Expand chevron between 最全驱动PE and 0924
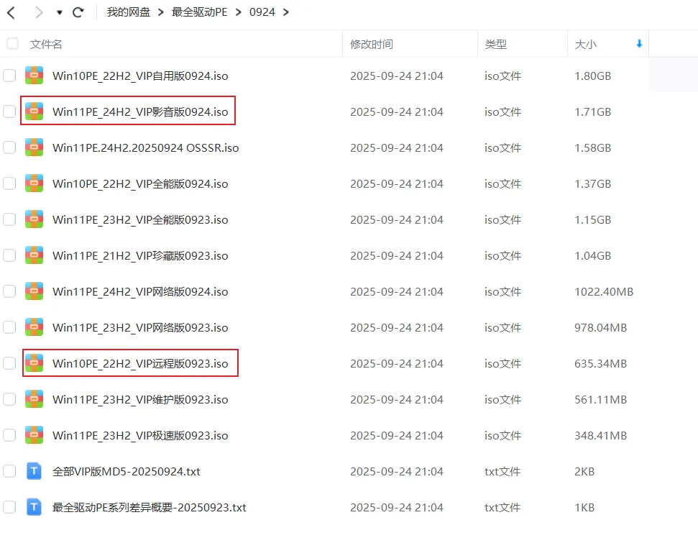The height and width of the screenshot is (538, 698). coord(239,12)
